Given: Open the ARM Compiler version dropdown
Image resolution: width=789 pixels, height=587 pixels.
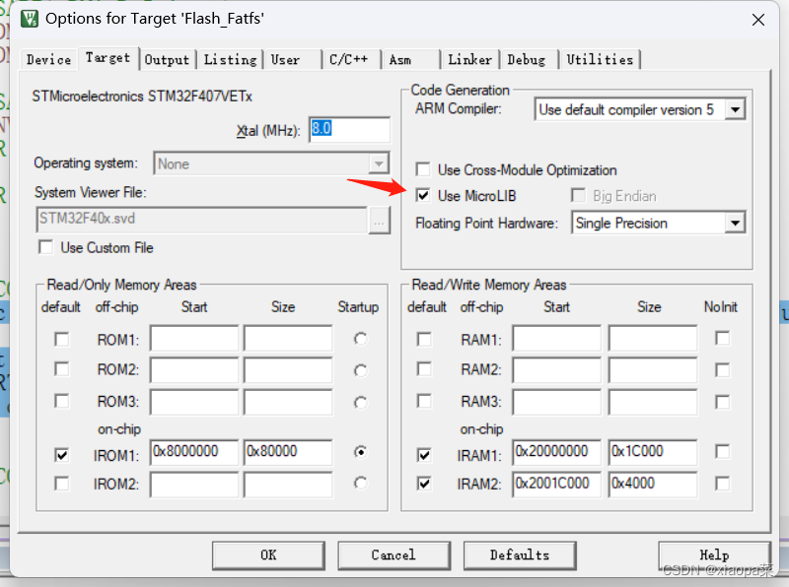Looking at the screenshot, I should click(x=639, y=109).
